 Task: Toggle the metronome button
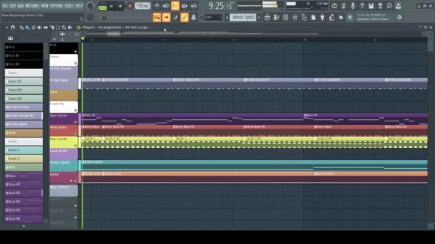157,5
